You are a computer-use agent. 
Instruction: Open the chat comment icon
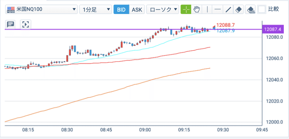tap(11, 24)
